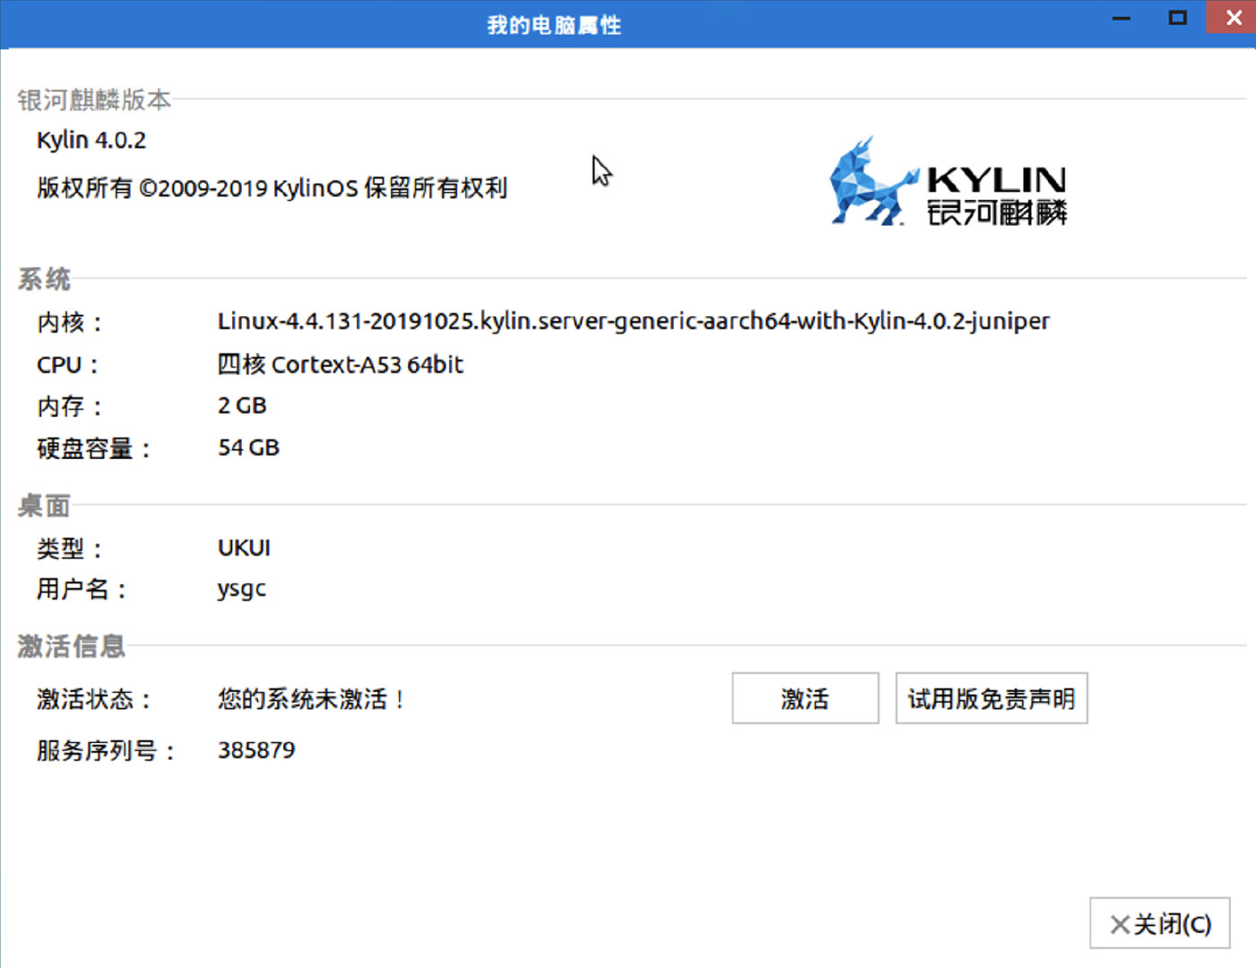This screenshot has width=1256, height=968.
Task: Open the 试用版免责声明 trial disclaimer
Action: click(x=992, y=698)
